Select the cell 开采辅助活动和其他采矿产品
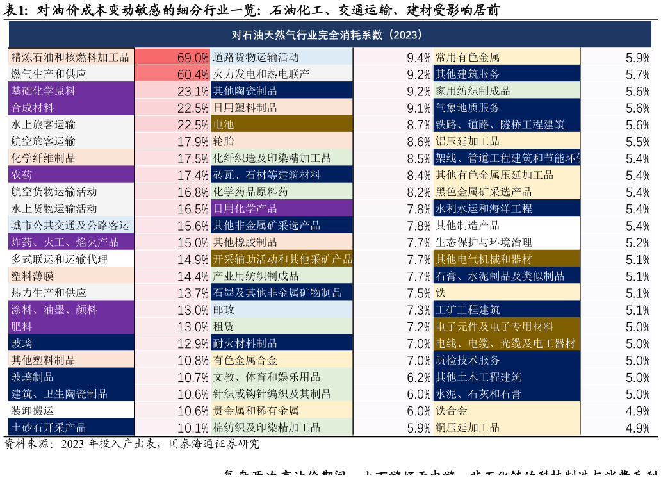The image size is (661, 478). coord(282,260)
